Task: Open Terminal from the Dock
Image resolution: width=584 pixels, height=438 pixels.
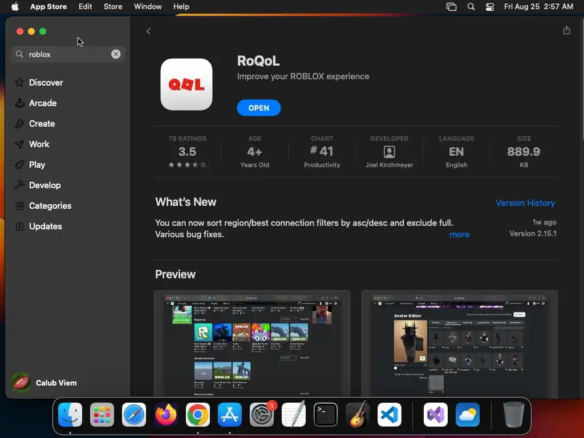Action: (x=326, y=415)
